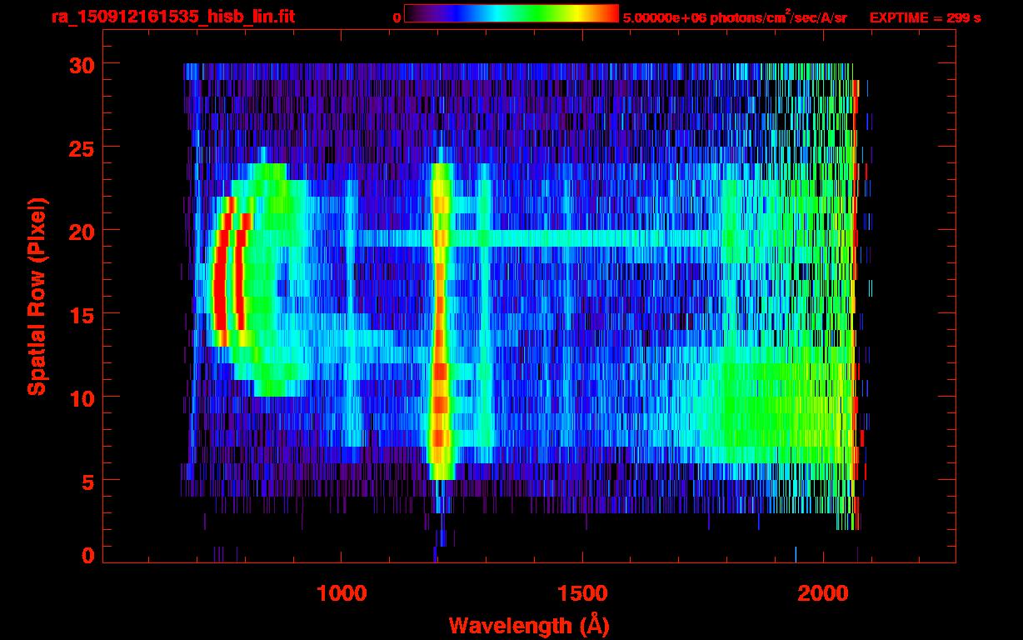Screen dimensions: 1023x640
Task: Click the bright vertical emission line near 1200 Å
Action: click(440, 322)
